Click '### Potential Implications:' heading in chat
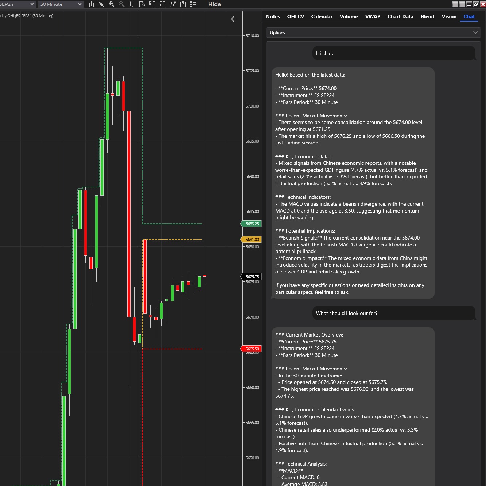 [305, 231]
